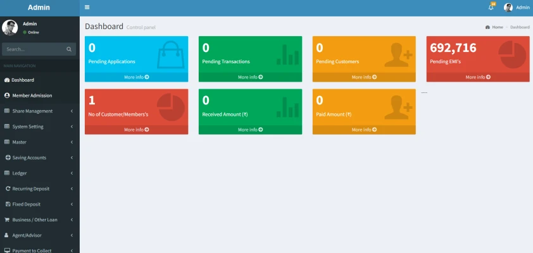This screenshot has height=253, width=533.
Task: Click More info under Paid Amount
Action: coord(364,130)
